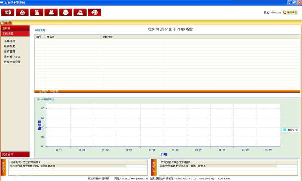
Task: Expand the 进销存 sidebar section
Action: (x=16, y=28)
